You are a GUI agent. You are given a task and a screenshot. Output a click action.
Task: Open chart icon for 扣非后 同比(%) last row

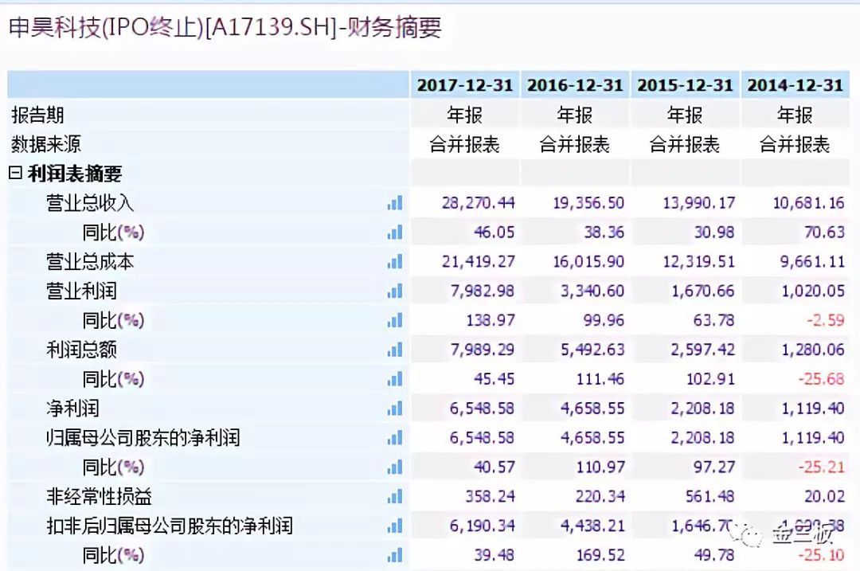(x=395, y=555)
